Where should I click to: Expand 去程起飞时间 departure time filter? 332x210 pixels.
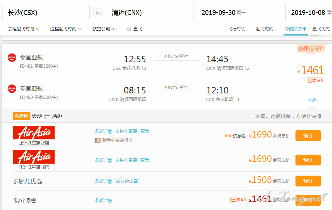pos(24,29)
